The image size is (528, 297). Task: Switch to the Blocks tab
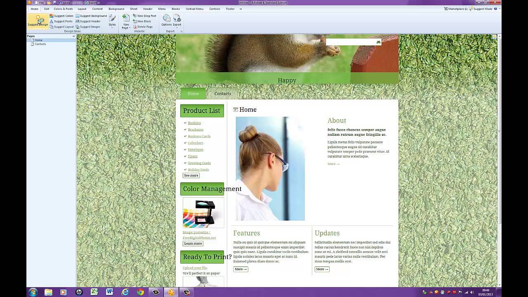[176, 9]
